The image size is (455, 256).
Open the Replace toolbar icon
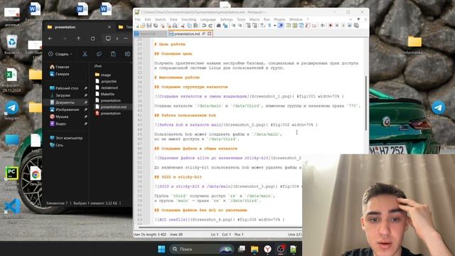(x=225, y=26)
